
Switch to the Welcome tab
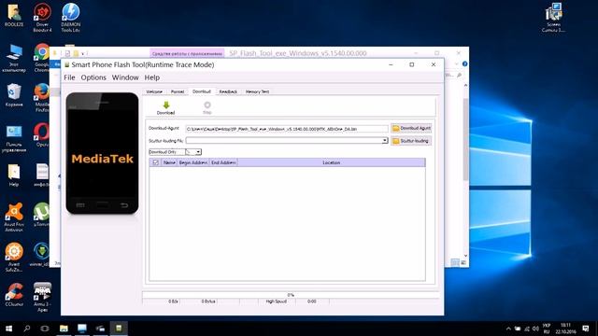154,91
